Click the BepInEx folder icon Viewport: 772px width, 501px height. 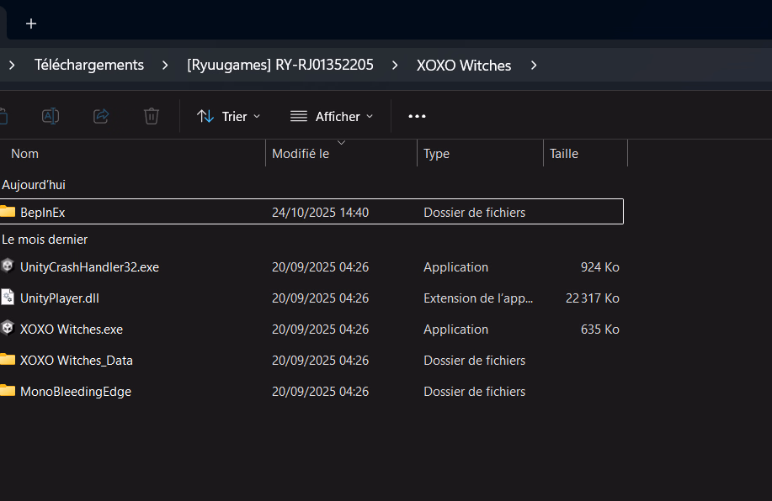point(8,212)
